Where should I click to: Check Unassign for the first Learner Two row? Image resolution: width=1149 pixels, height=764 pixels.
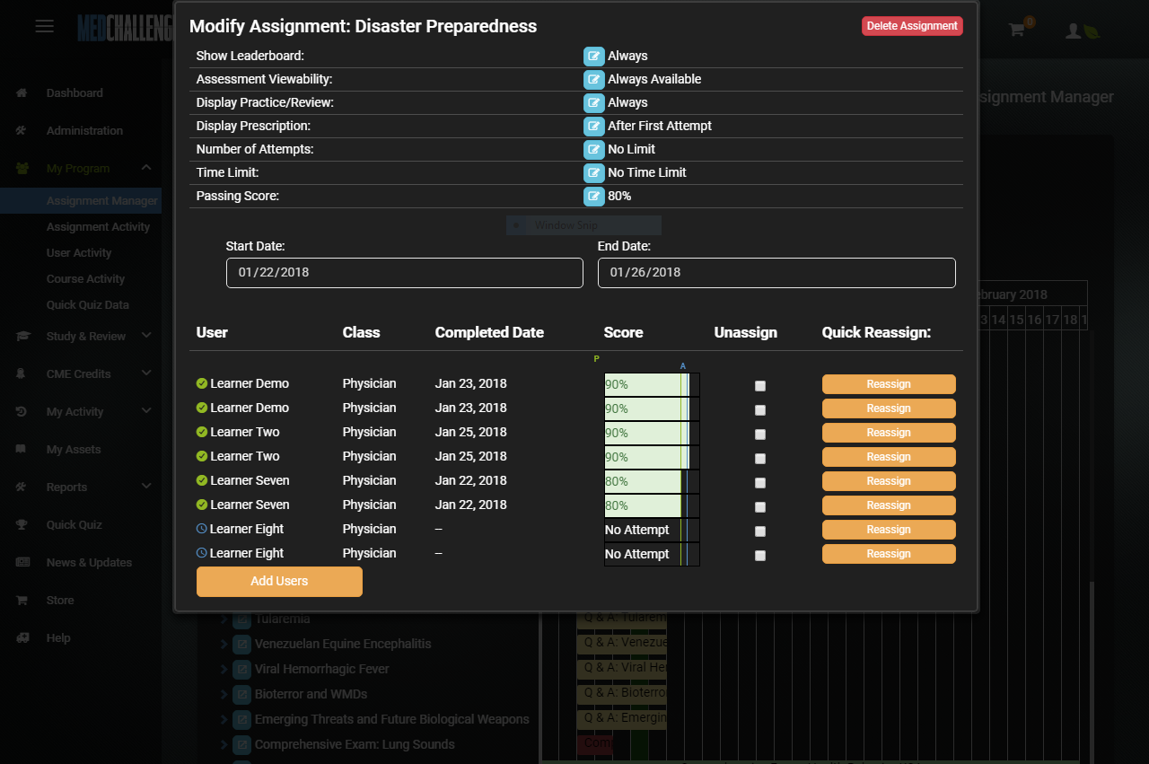click(760, 435)
